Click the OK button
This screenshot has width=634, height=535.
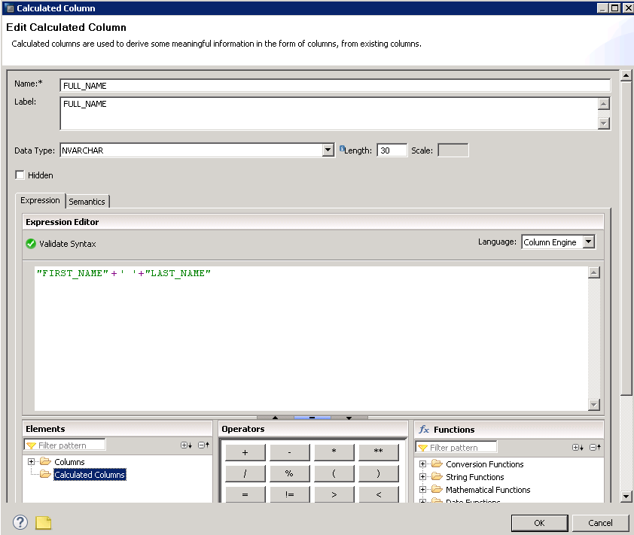pyautogui.click(x=539, y=523)
